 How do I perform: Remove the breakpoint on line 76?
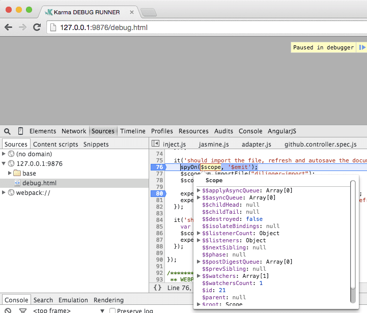(x=158, y=167)
